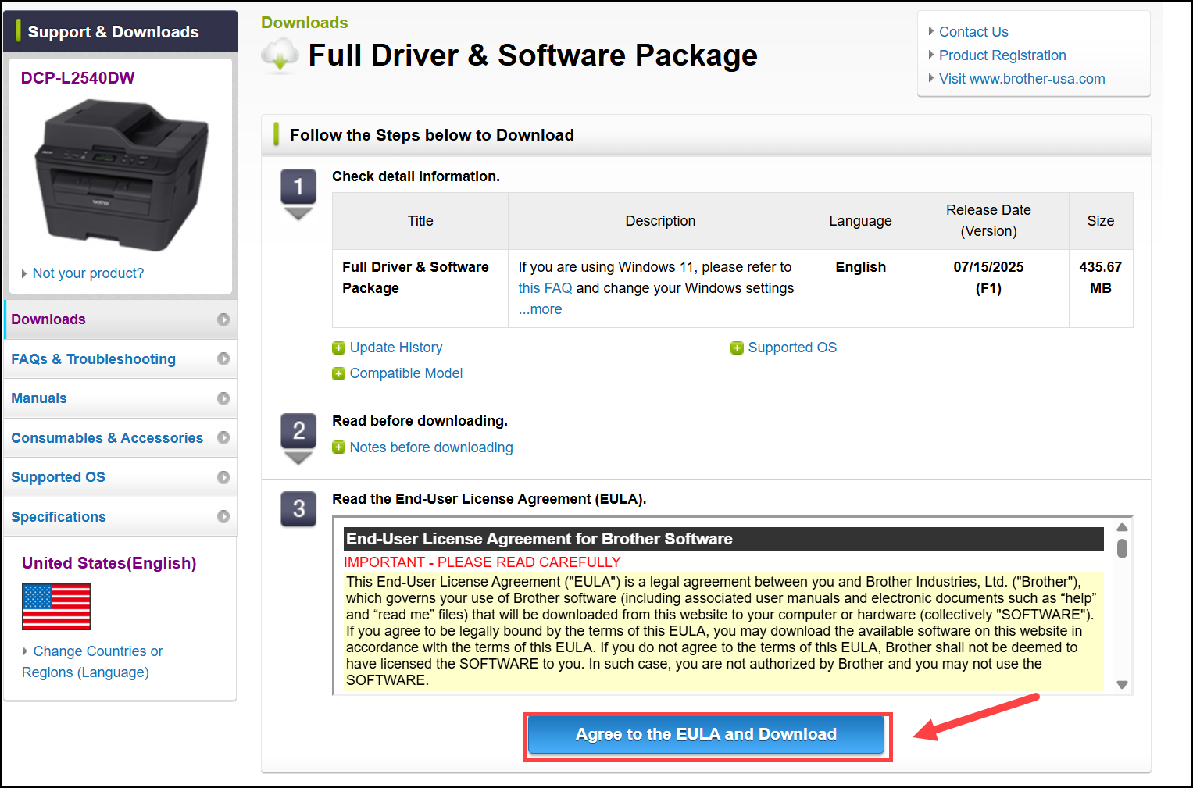Expand the '...more' description link

click(540, 309)
